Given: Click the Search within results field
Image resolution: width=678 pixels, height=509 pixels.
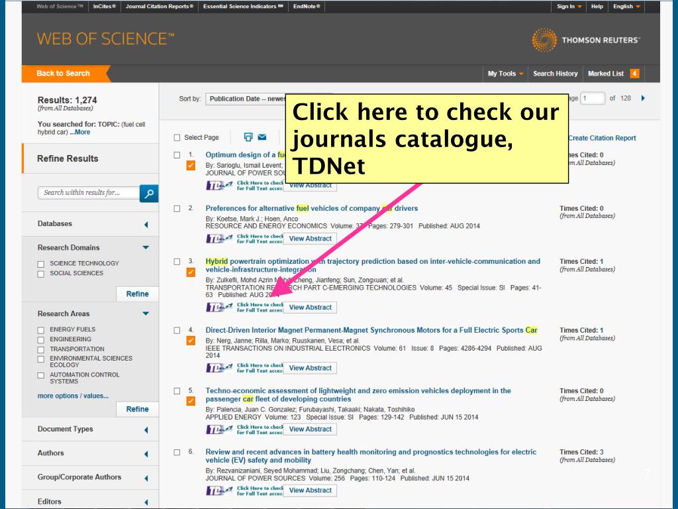Looking at the screenshot, I should click(x=89, y=193).
